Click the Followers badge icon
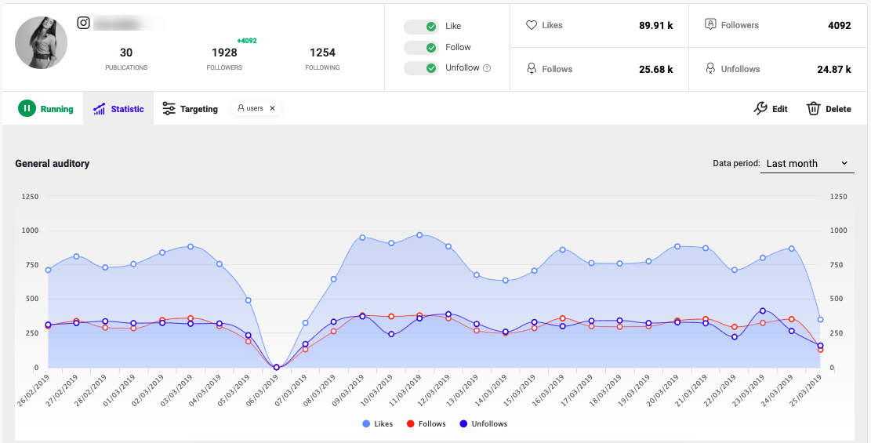Screen dimensions: 871x443 (710, 25)
